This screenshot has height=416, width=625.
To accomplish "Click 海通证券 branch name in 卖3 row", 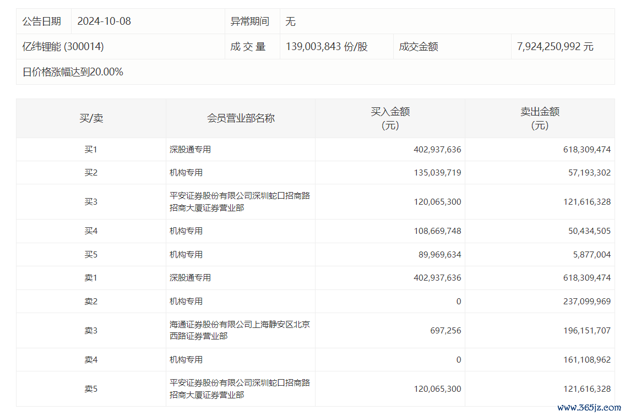I will (240, 330).
